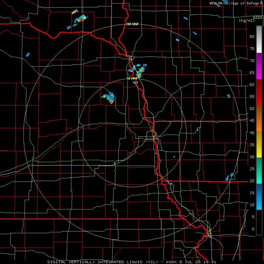
Task: Click the 'NIDS' label above the scale
Action: point(258,18)
